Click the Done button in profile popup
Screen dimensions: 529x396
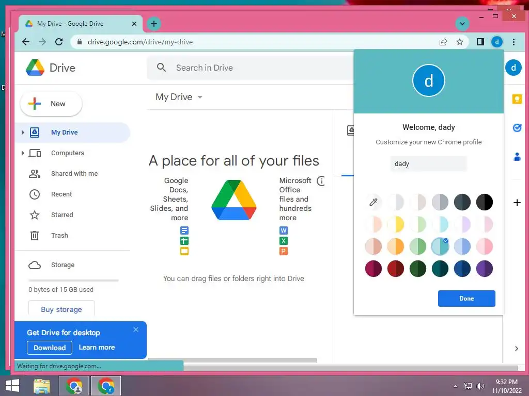(466, 299)
